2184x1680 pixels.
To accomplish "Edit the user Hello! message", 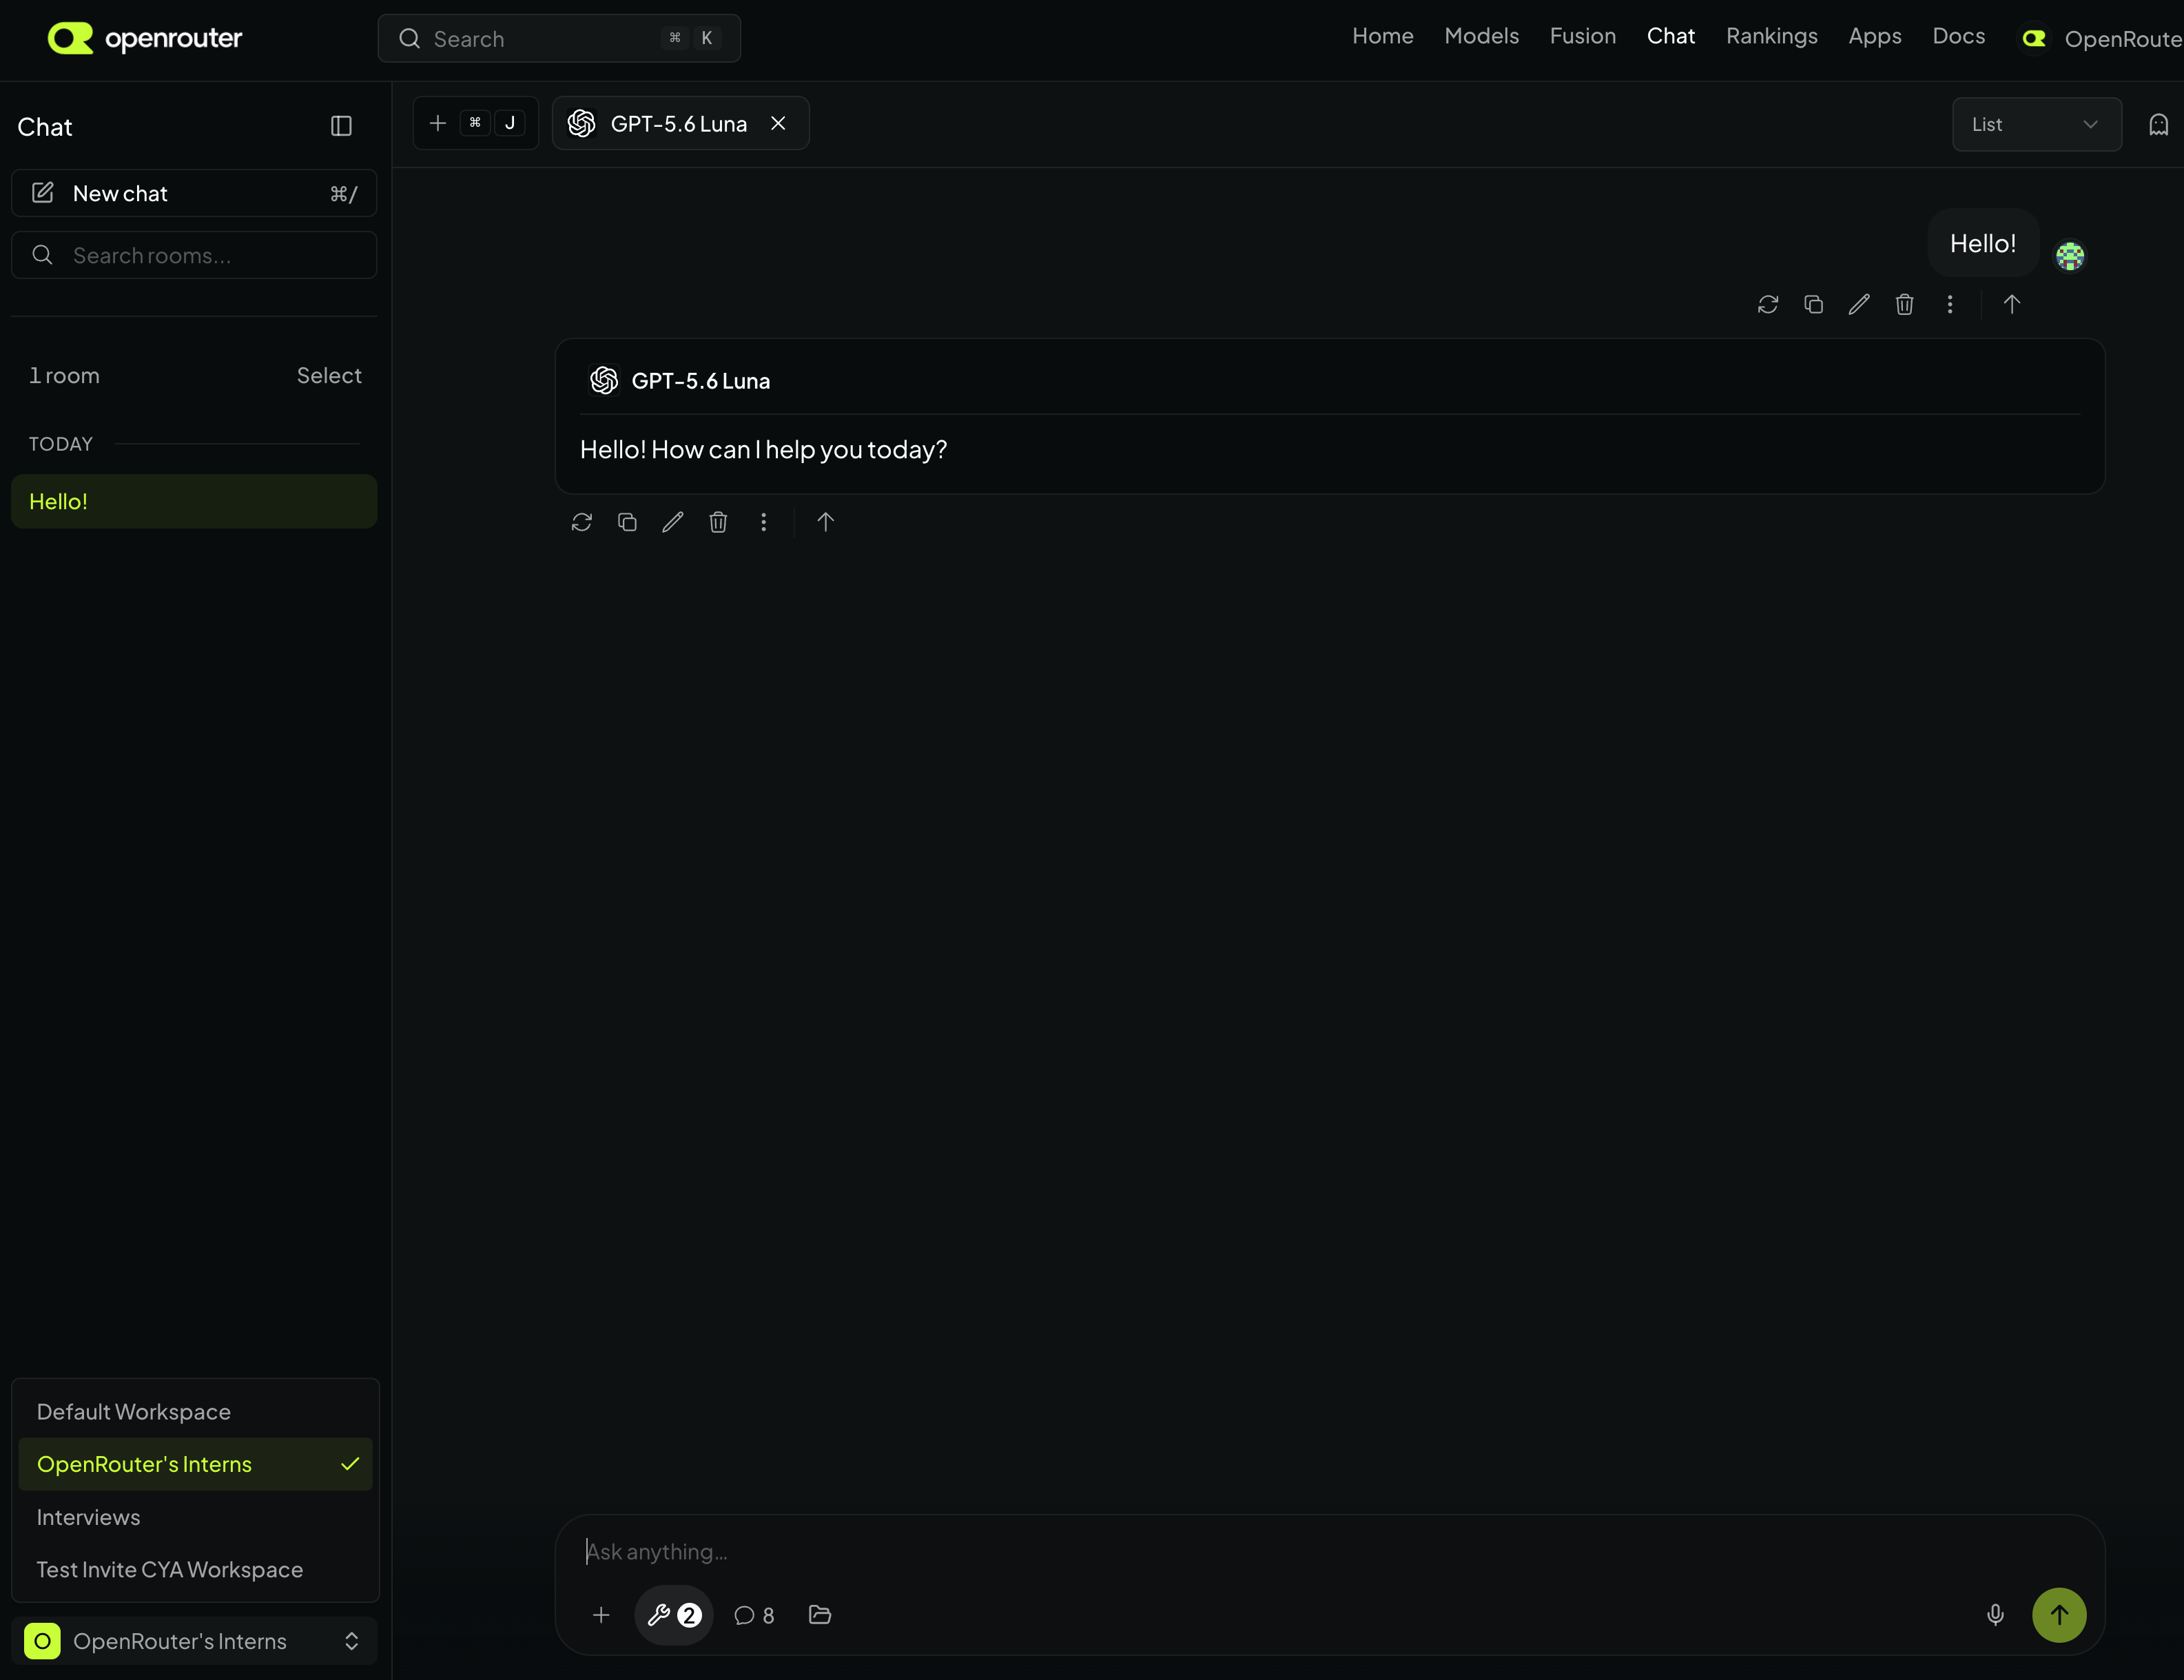I will [1859, 304].
